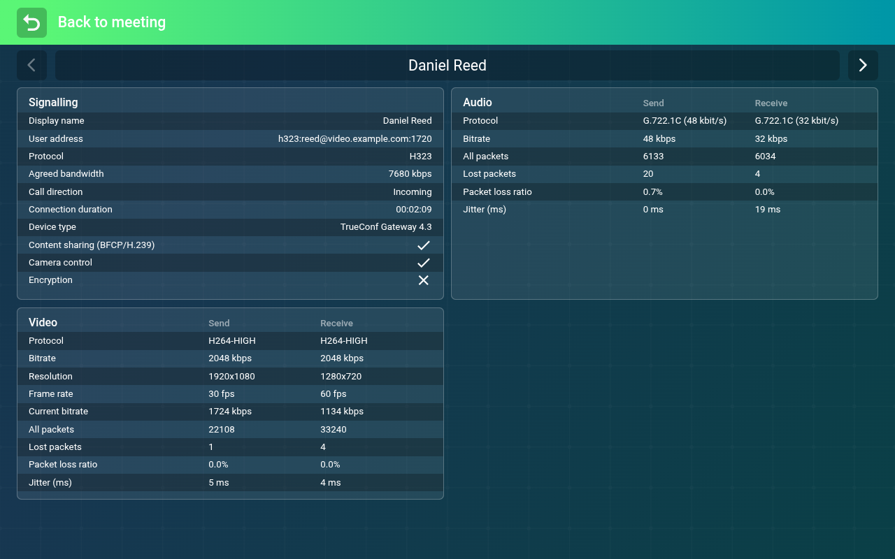The image size is (895, 559).
Task: Click audio receive jitter 19 ms
Action: 768,210
